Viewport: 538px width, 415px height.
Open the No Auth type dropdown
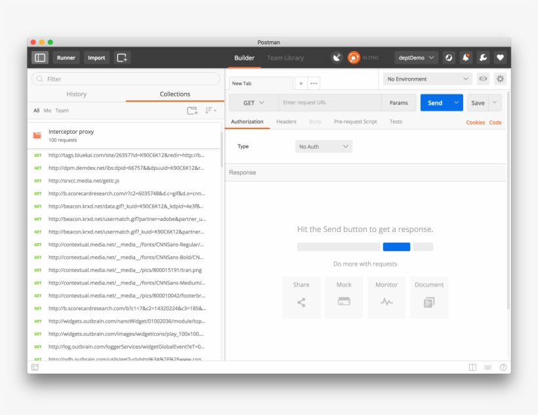tap(323, 146)
